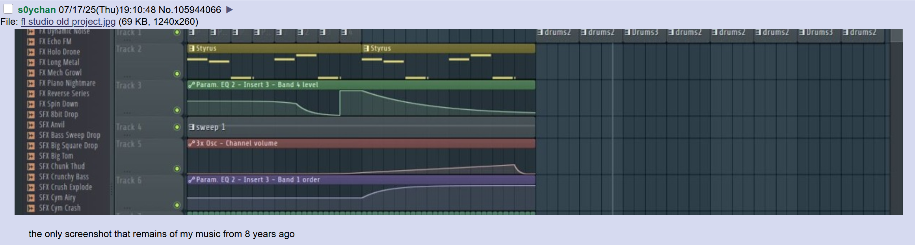Select SFX Cym Crash in the browser

[x=60, y=208]
